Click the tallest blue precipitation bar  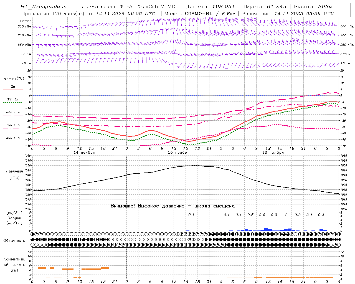[x=266, y=229]
